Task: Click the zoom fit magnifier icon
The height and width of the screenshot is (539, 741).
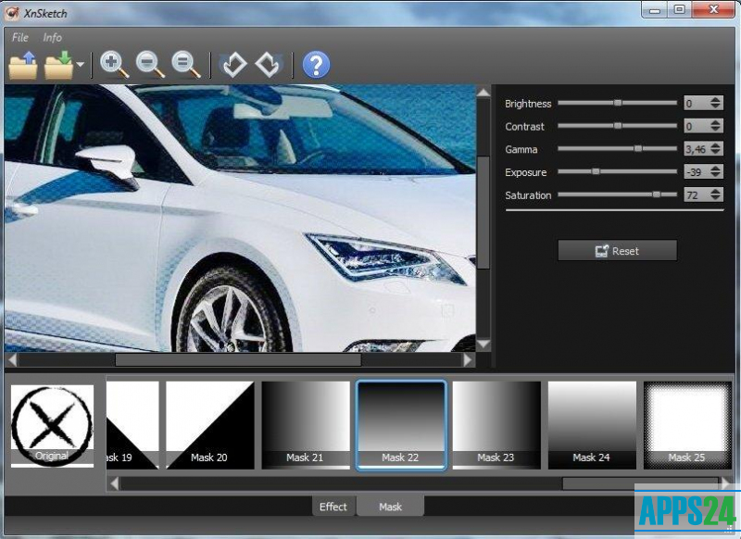Action: pos(186,64)
